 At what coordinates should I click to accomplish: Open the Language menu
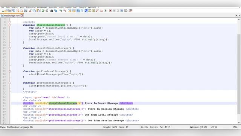pos(42,7)
